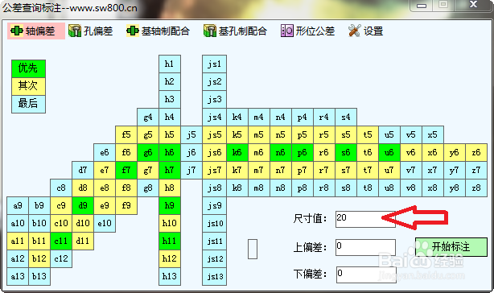Choose tolerance r7

coord(324,170)
